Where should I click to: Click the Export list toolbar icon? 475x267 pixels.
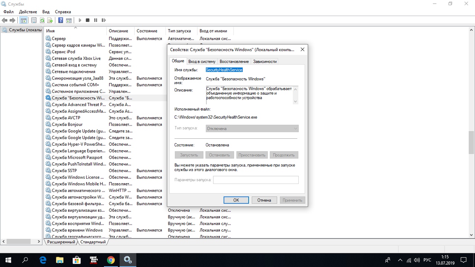click(50, 20)
